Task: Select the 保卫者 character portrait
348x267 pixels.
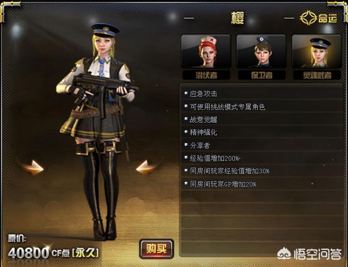Action: (x=261, y=52)
